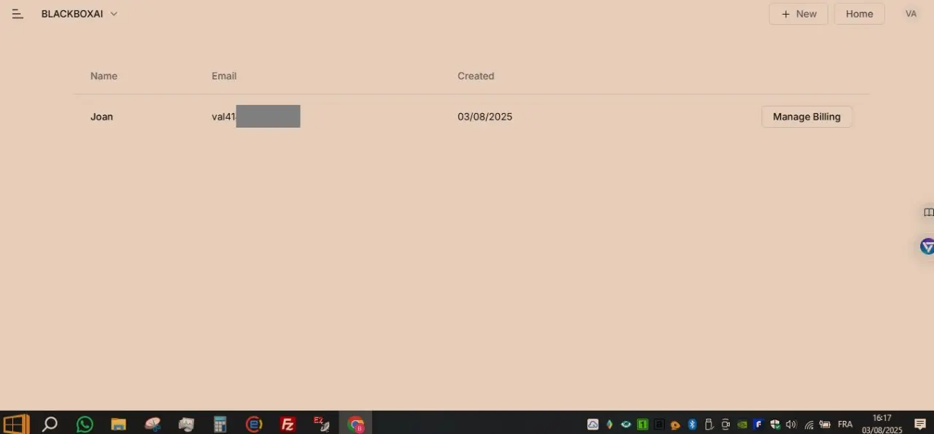Image resolution: width=934 pixels, height=434 pixels.
Task: Open Calculator from the taskbar
Action: (220, 424)
